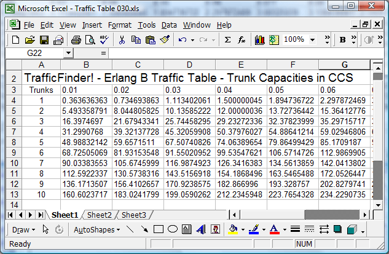Open the Help menu
The image size is (389, 254).
(x=224, y=25)
